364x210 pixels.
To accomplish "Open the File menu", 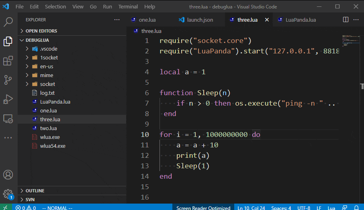I will click(x=20, y=6).
